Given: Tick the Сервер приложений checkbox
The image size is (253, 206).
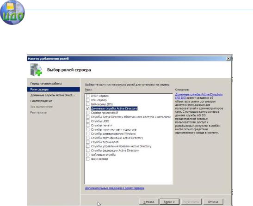Looking at the screenshot, I should pyautogui.click(x=87, y=113).
